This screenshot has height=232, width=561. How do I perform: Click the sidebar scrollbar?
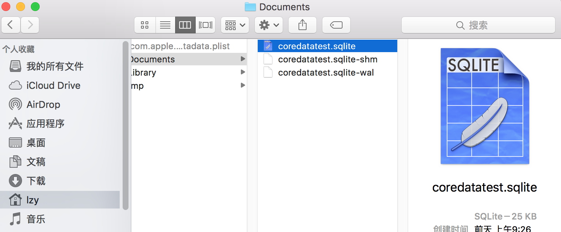click(126, 125)
